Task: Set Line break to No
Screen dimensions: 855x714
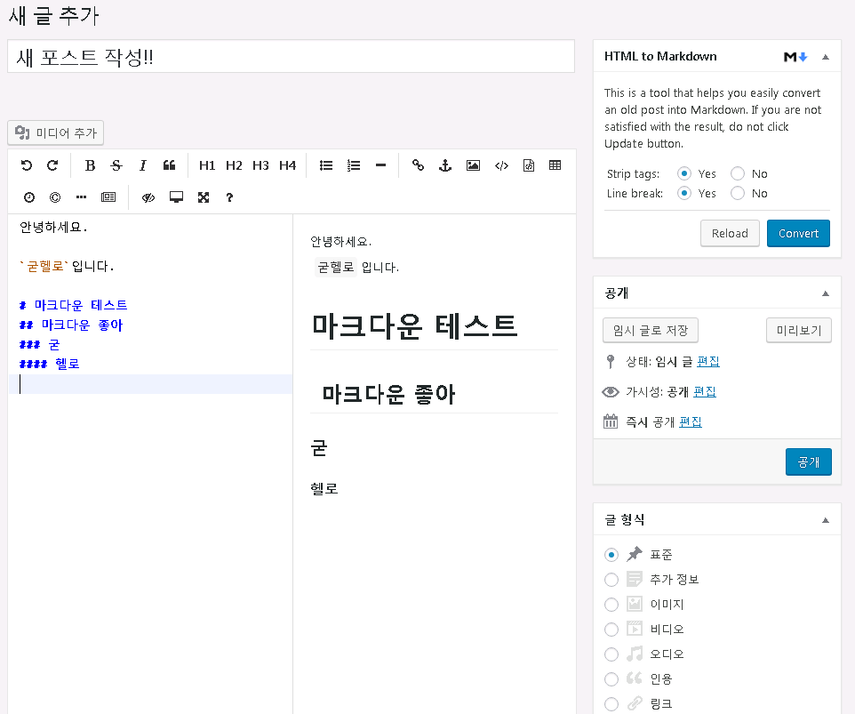Action: [737, 193]
